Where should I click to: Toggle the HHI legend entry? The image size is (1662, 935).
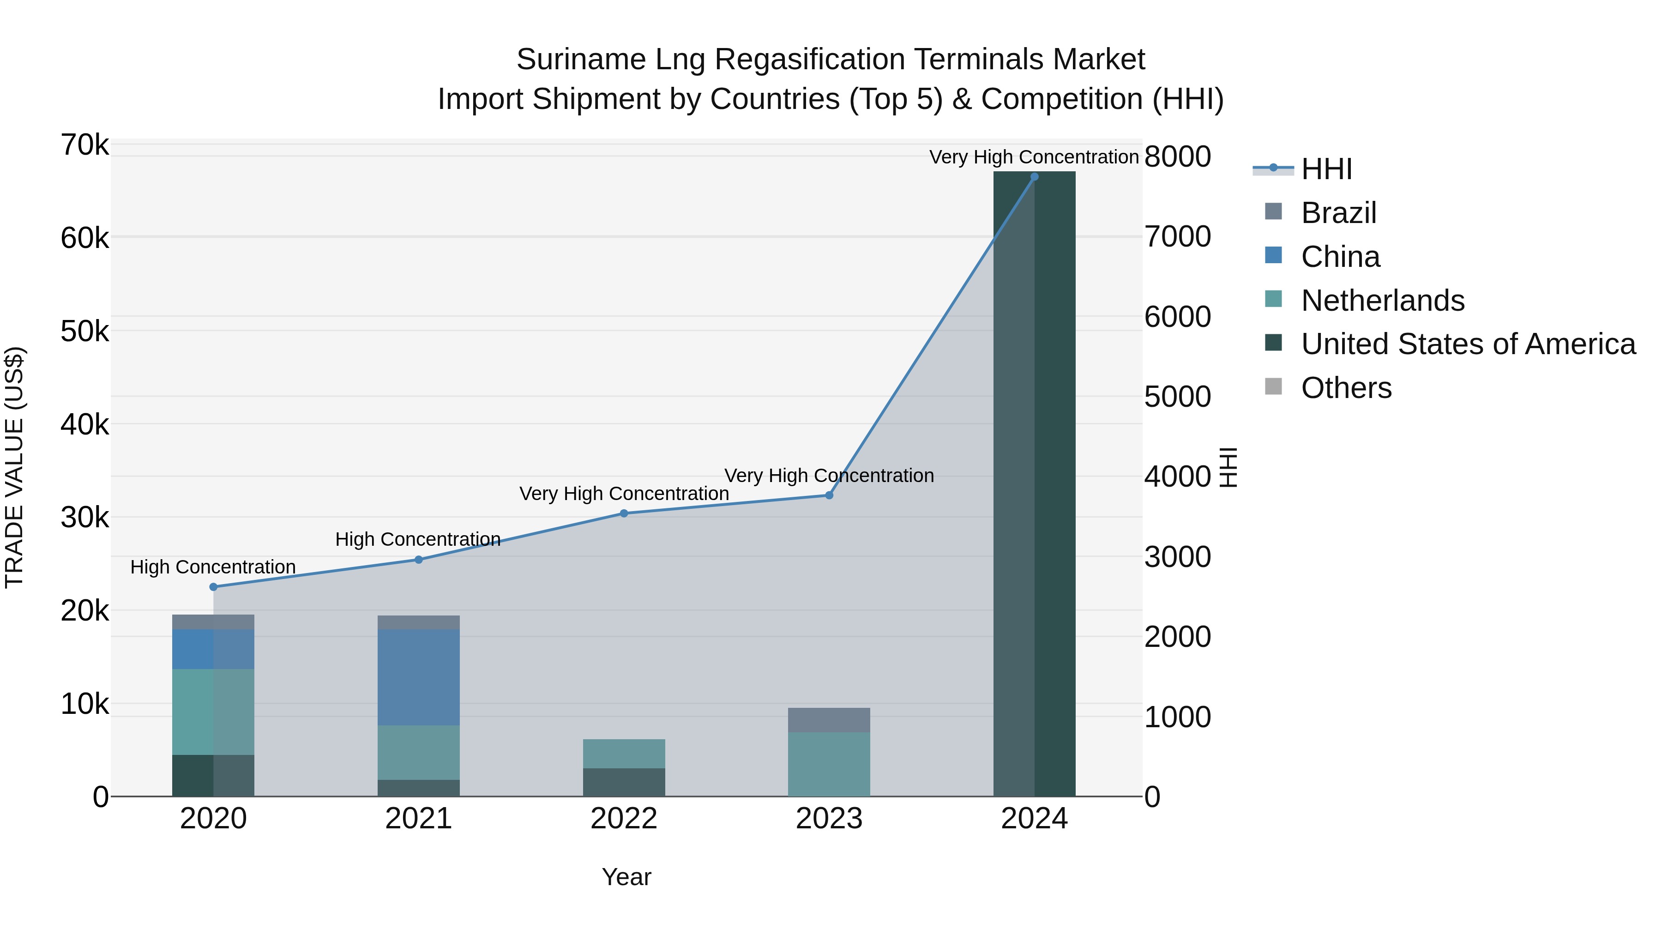(x=1303, y=169)
